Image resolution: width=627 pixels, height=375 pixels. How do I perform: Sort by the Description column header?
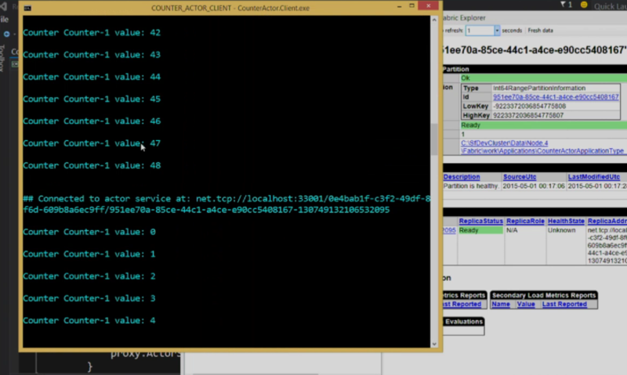click(x=462, y=177)
